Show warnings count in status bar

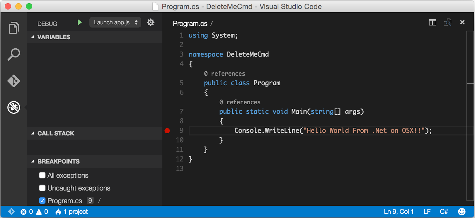coord(42,212)
